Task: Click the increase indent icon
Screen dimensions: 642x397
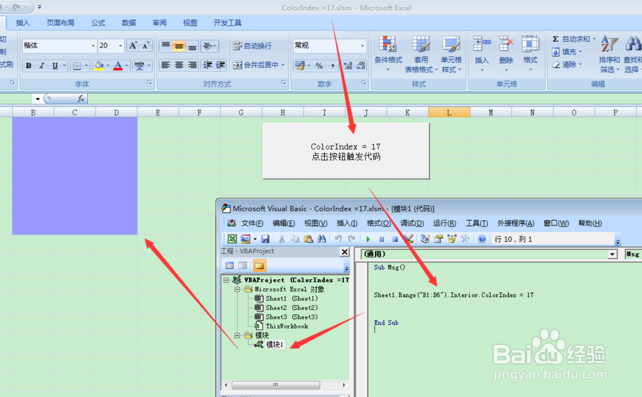Action: 220,65
